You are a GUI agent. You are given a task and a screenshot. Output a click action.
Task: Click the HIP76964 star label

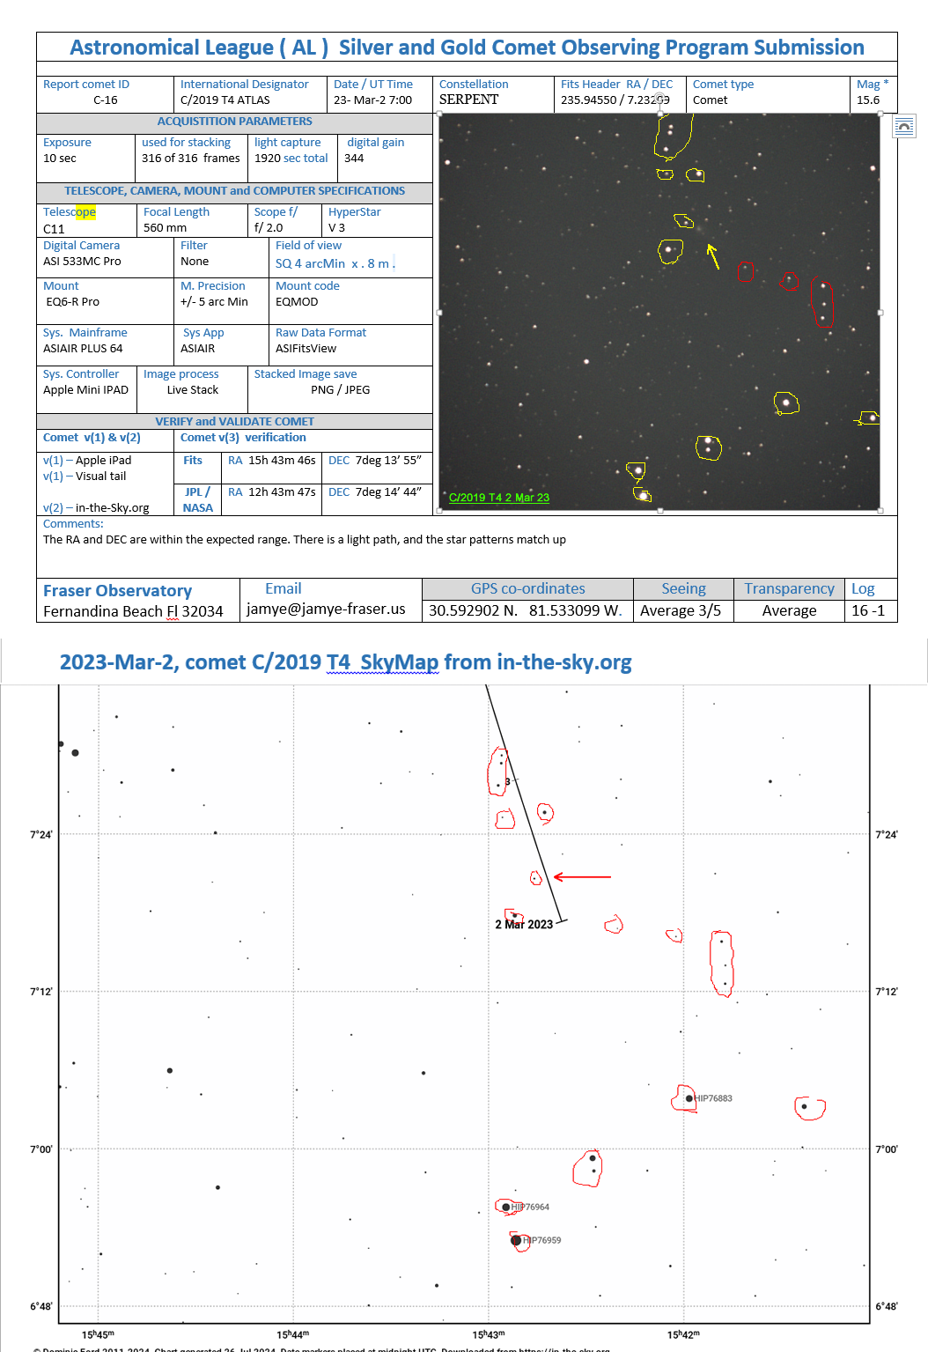point(531,1207)
